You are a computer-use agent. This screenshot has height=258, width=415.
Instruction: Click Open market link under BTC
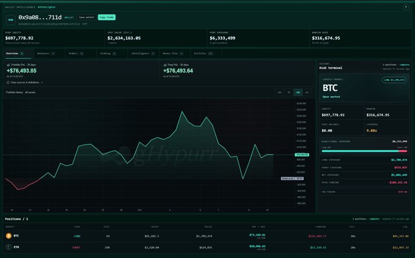[x=331, y=97]
